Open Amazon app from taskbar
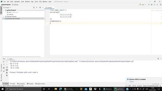Image resolution: width=162 pixels, height=91 pixels. (91, 89)
